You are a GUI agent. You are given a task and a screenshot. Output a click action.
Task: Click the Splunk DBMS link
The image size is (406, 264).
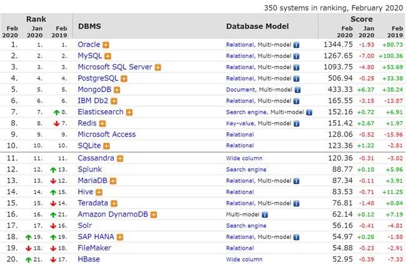[x=91, y=169]
